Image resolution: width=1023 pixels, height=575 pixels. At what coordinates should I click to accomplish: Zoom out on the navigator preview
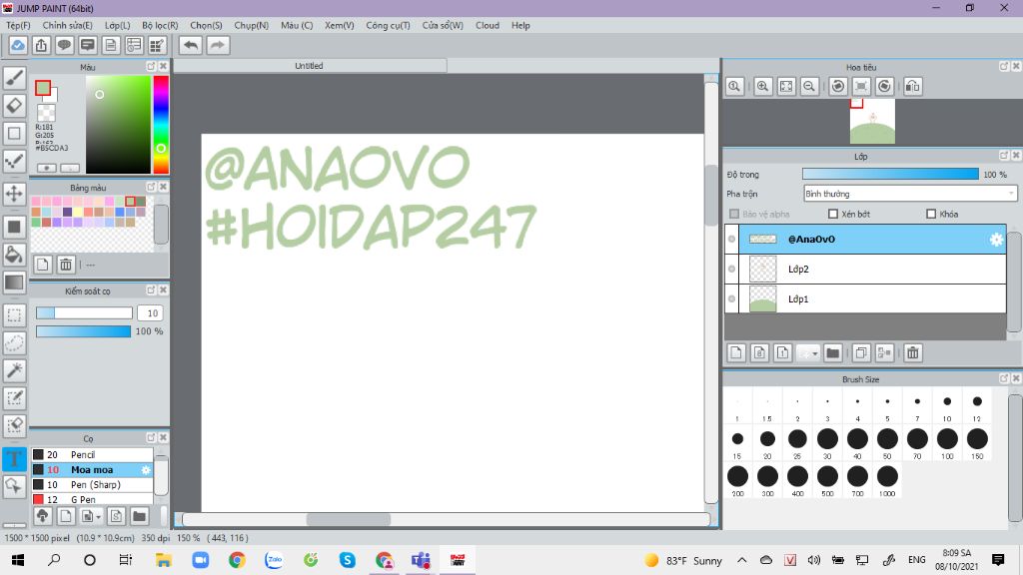click(809, 86)
